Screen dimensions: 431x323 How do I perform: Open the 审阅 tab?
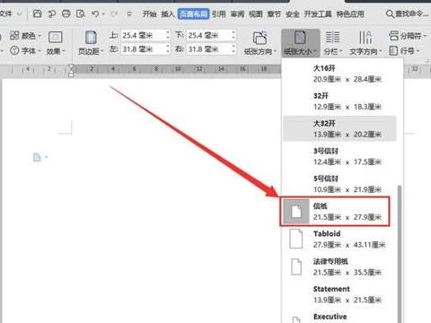(237, 13)
